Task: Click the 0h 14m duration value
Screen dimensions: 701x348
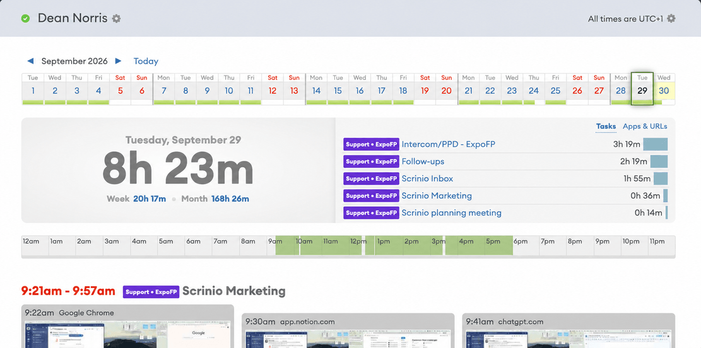Action: tap(648, 212)
